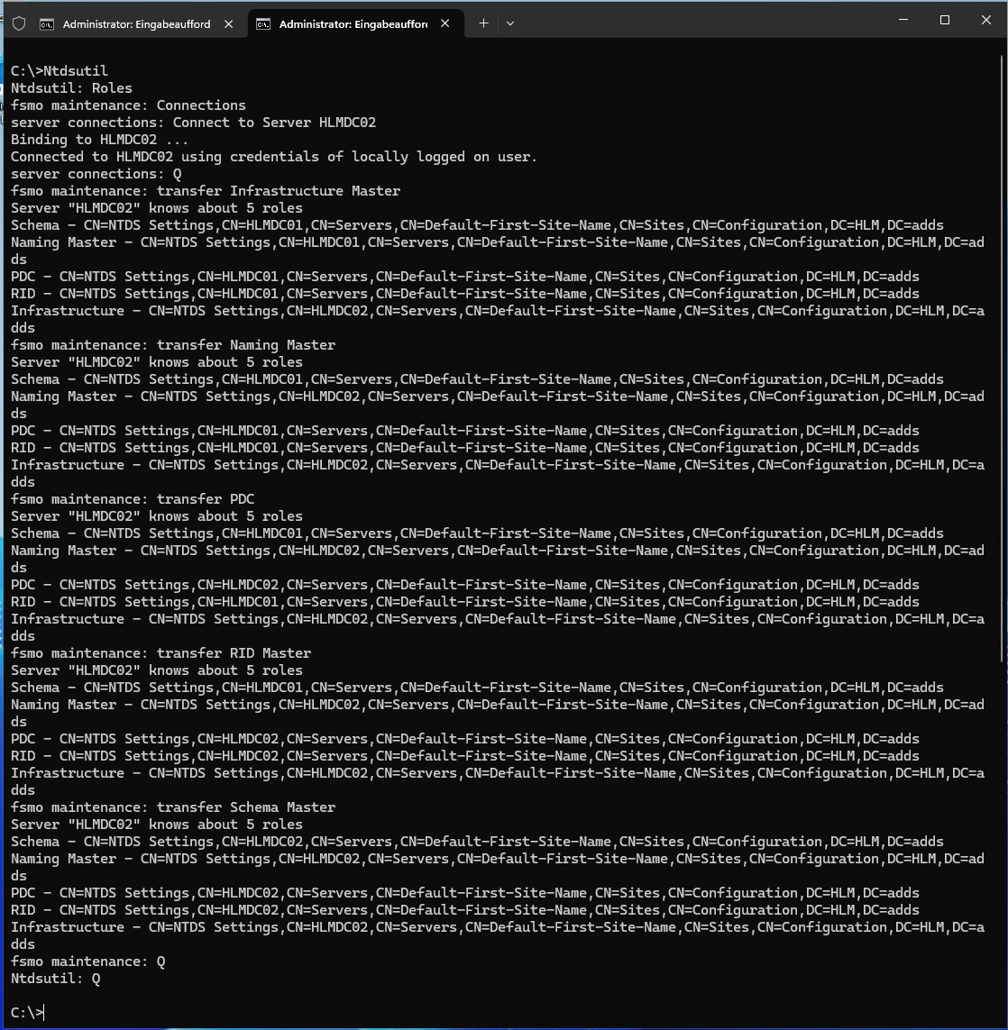Click the administrator shield icon in title bar

(19, 23)
